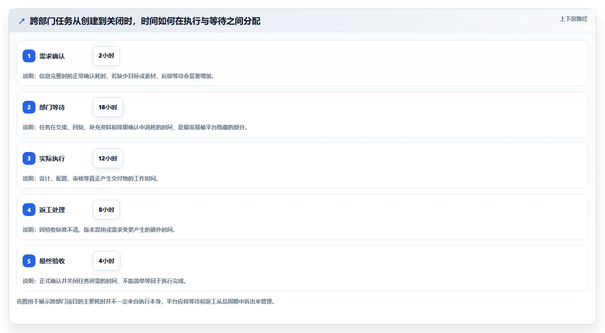Click the 4小时 duration chip

[x=106, y=261]
